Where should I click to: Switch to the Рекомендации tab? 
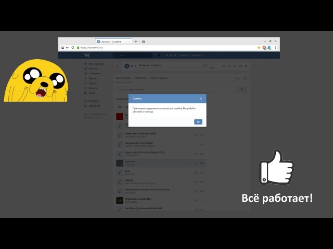click(x=159, y=78)
